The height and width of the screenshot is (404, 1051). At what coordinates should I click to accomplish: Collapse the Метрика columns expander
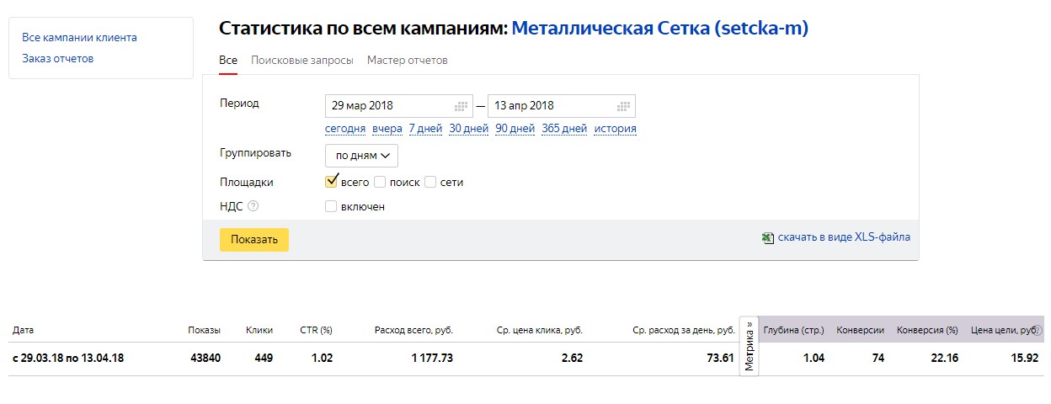(x=749, y=347)
